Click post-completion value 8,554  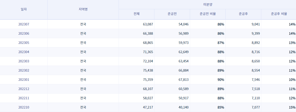(256, 70)
